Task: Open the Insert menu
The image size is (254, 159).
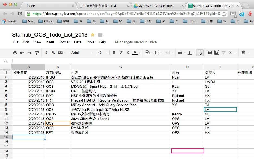Action: tap(50, 42)
